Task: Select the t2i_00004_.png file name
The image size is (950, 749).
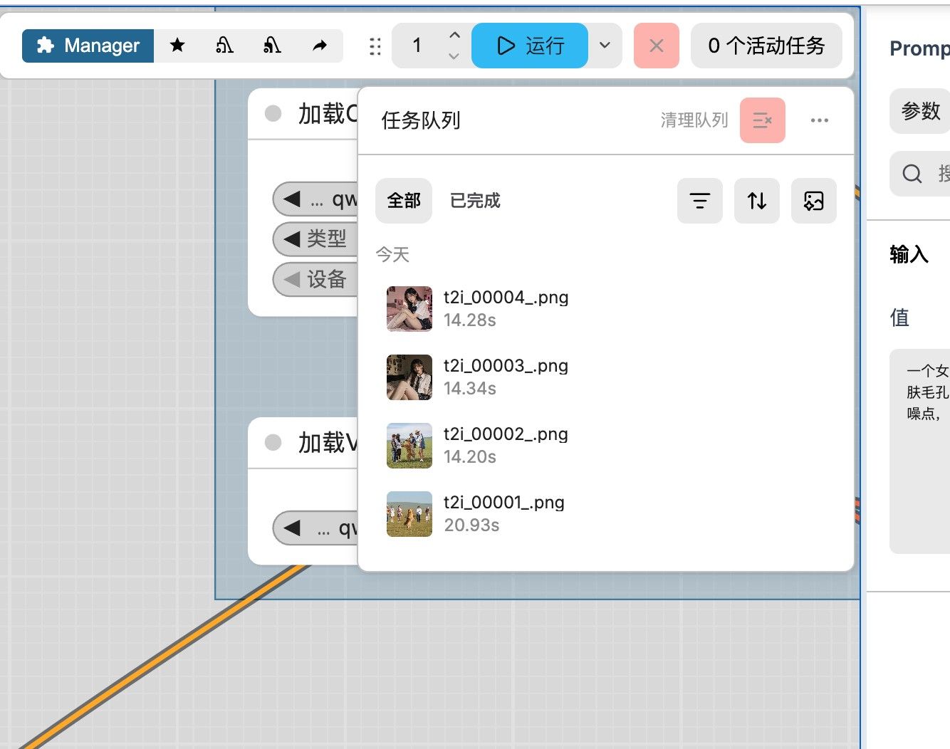Action: pyautogui.click(x=506, y=298)
